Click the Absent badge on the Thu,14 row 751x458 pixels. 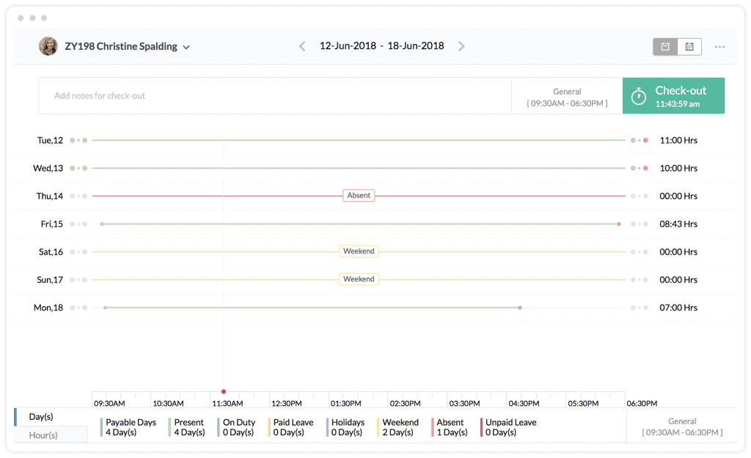click(x=359, y=195)
